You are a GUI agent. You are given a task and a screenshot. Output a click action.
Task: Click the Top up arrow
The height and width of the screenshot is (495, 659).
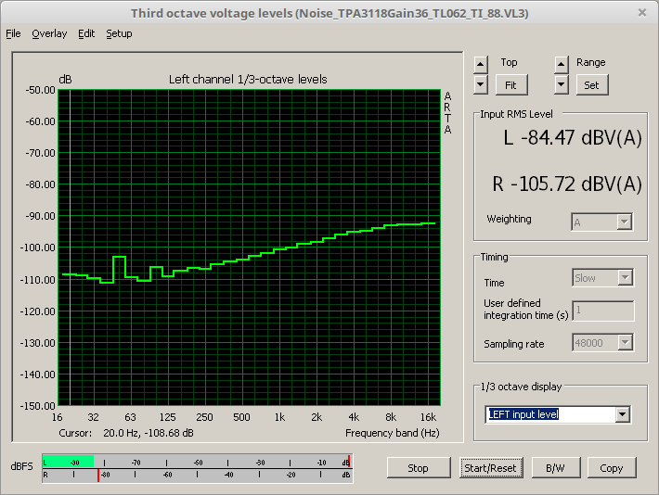pos(480,64)
